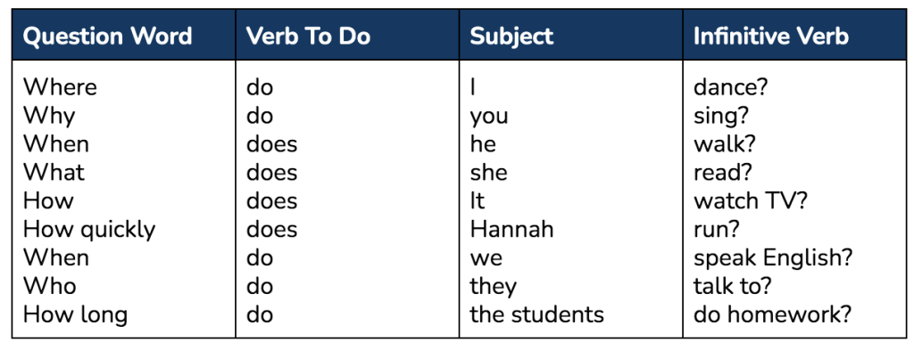Select the verb dance?

coord(731,87)
